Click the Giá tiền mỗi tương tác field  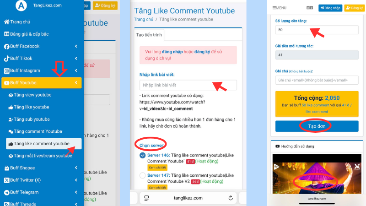317,55
